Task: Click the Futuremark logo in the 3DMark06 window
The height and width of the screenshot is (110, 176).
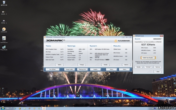Action: 122,41
